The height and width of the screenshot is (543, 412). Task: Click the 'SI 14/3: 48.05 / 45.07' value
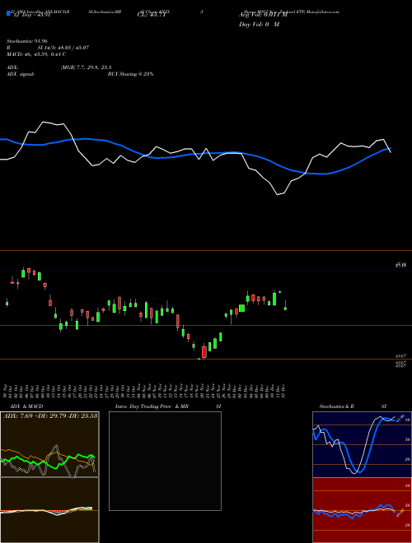point(63,48)
